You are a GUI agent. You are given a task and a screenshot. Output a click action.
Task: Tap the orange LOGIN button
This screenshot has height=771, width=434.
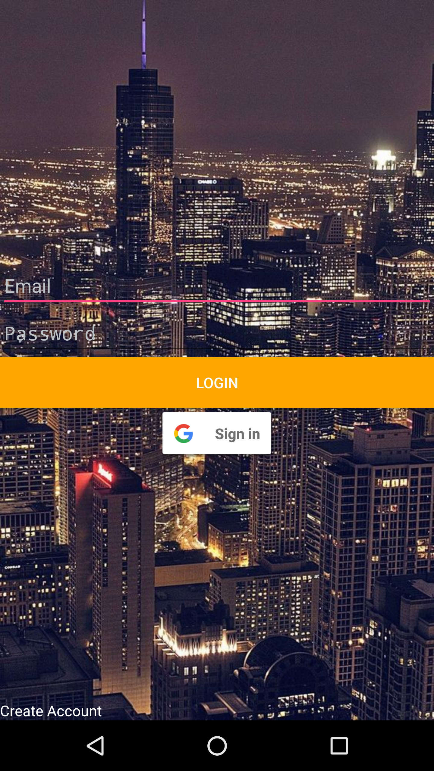pyautogui.click(x=217, y=382)
